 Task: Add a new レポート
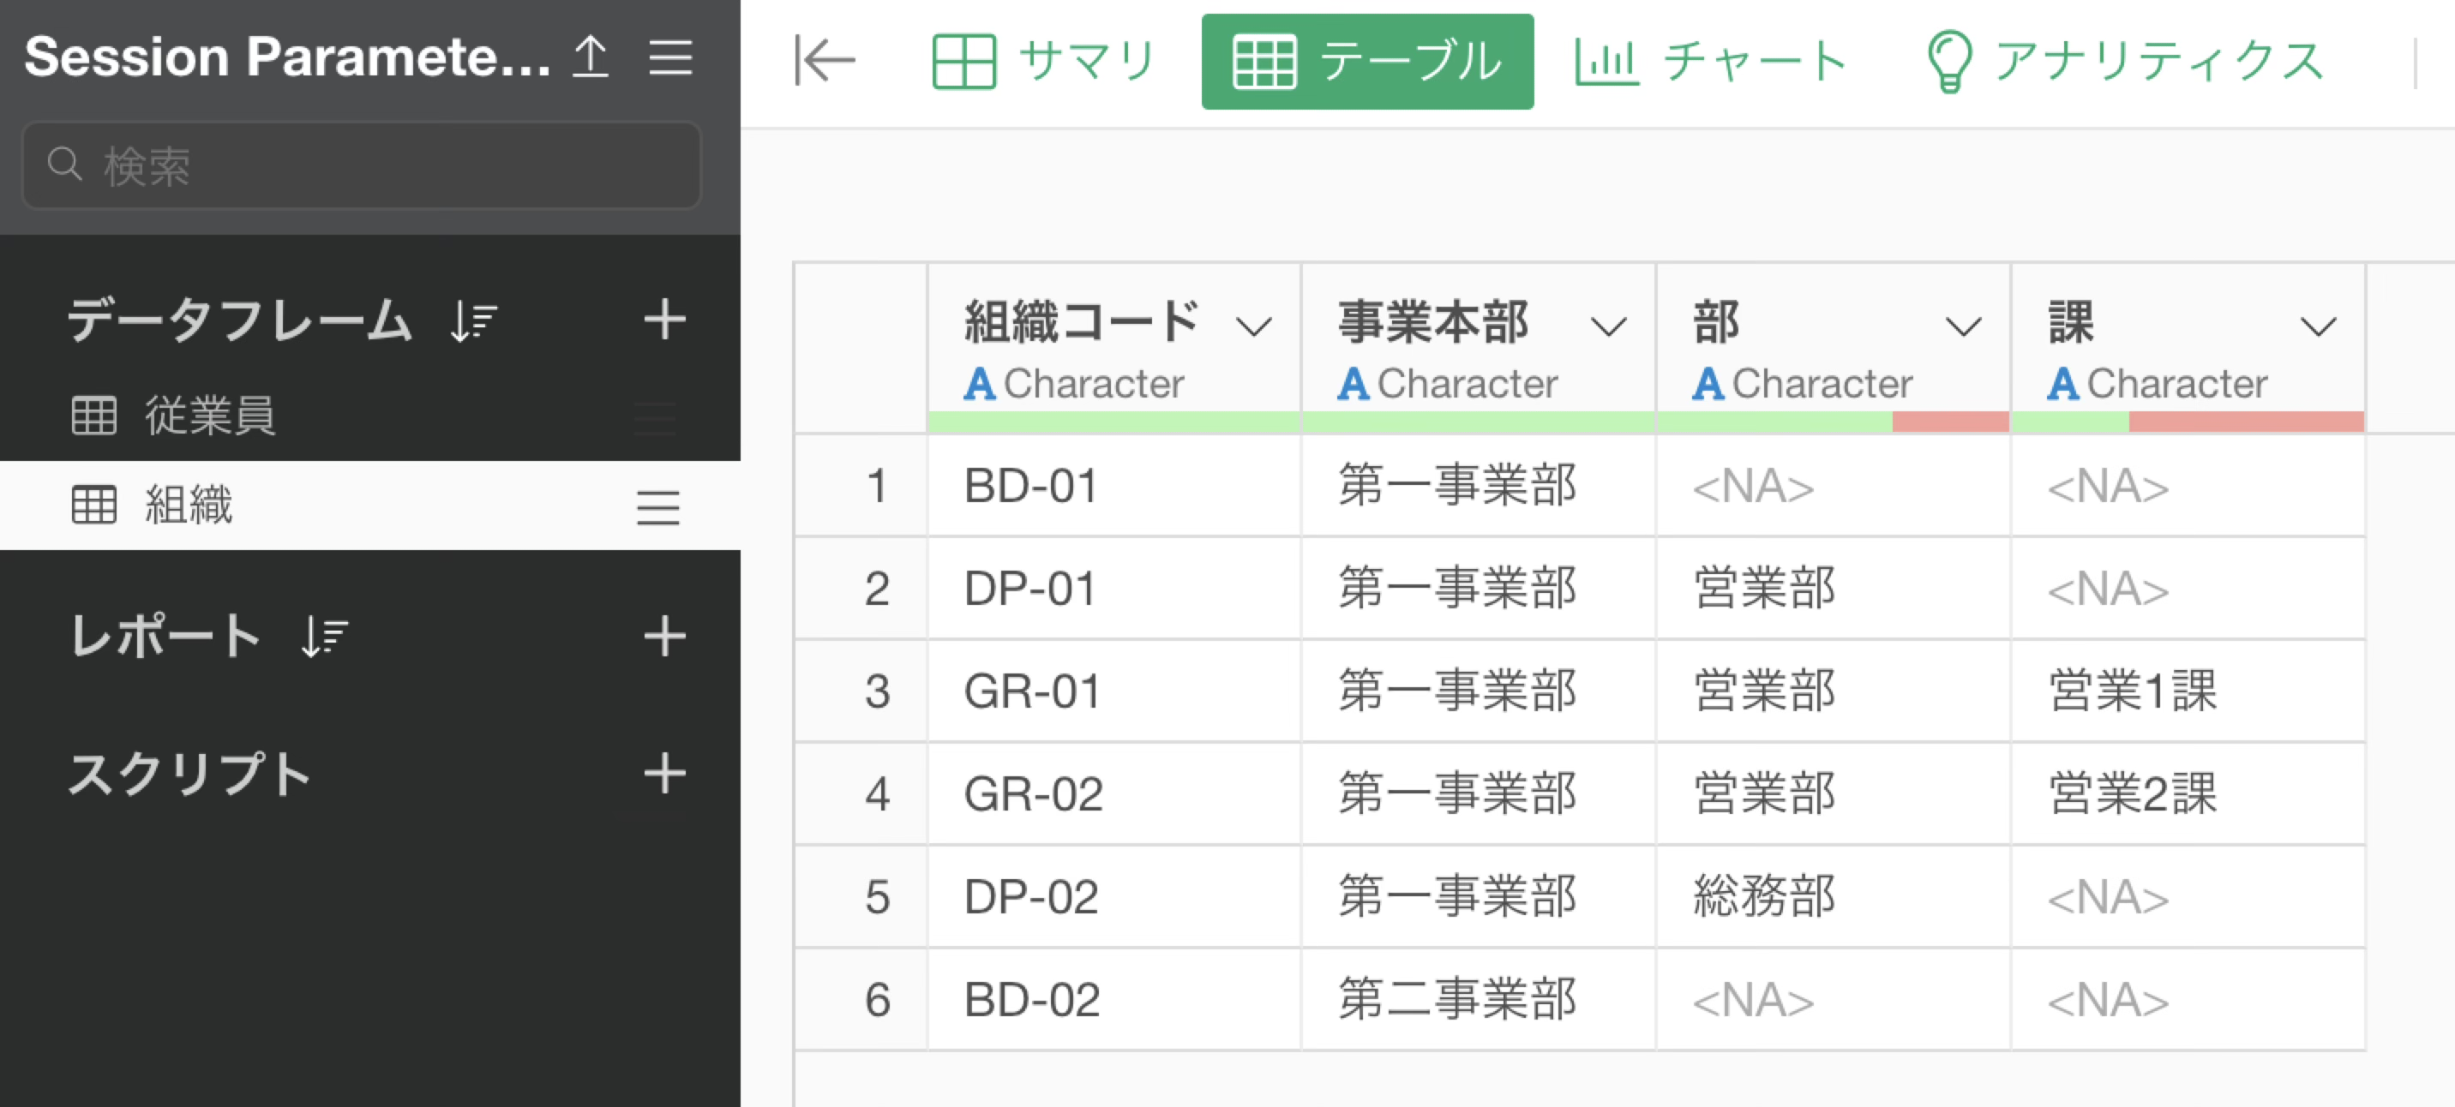(x=664, y=636)
